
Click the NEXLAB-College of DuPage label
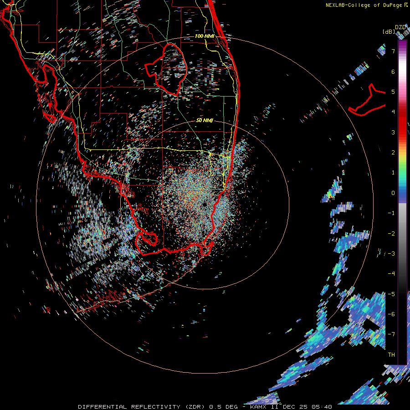(x=364, y=5)
